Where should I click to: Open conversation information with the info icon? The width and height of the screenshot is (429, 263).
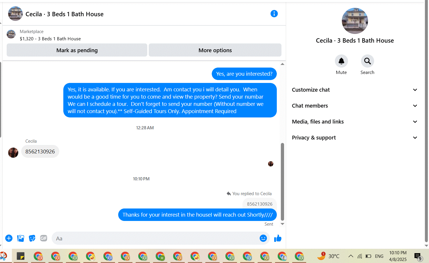click(274, 14)
